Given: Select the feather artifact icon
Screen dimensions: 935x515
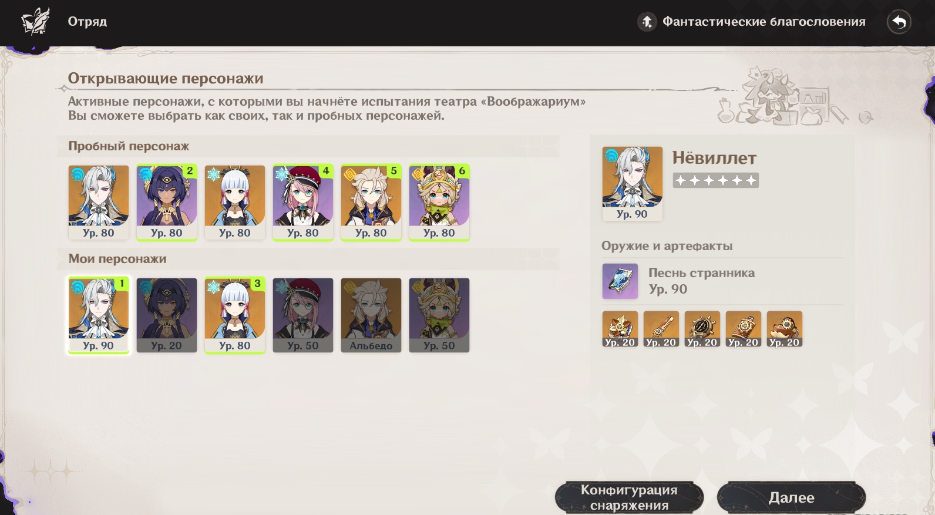Looking at the screenshot, I should point(661,329).
